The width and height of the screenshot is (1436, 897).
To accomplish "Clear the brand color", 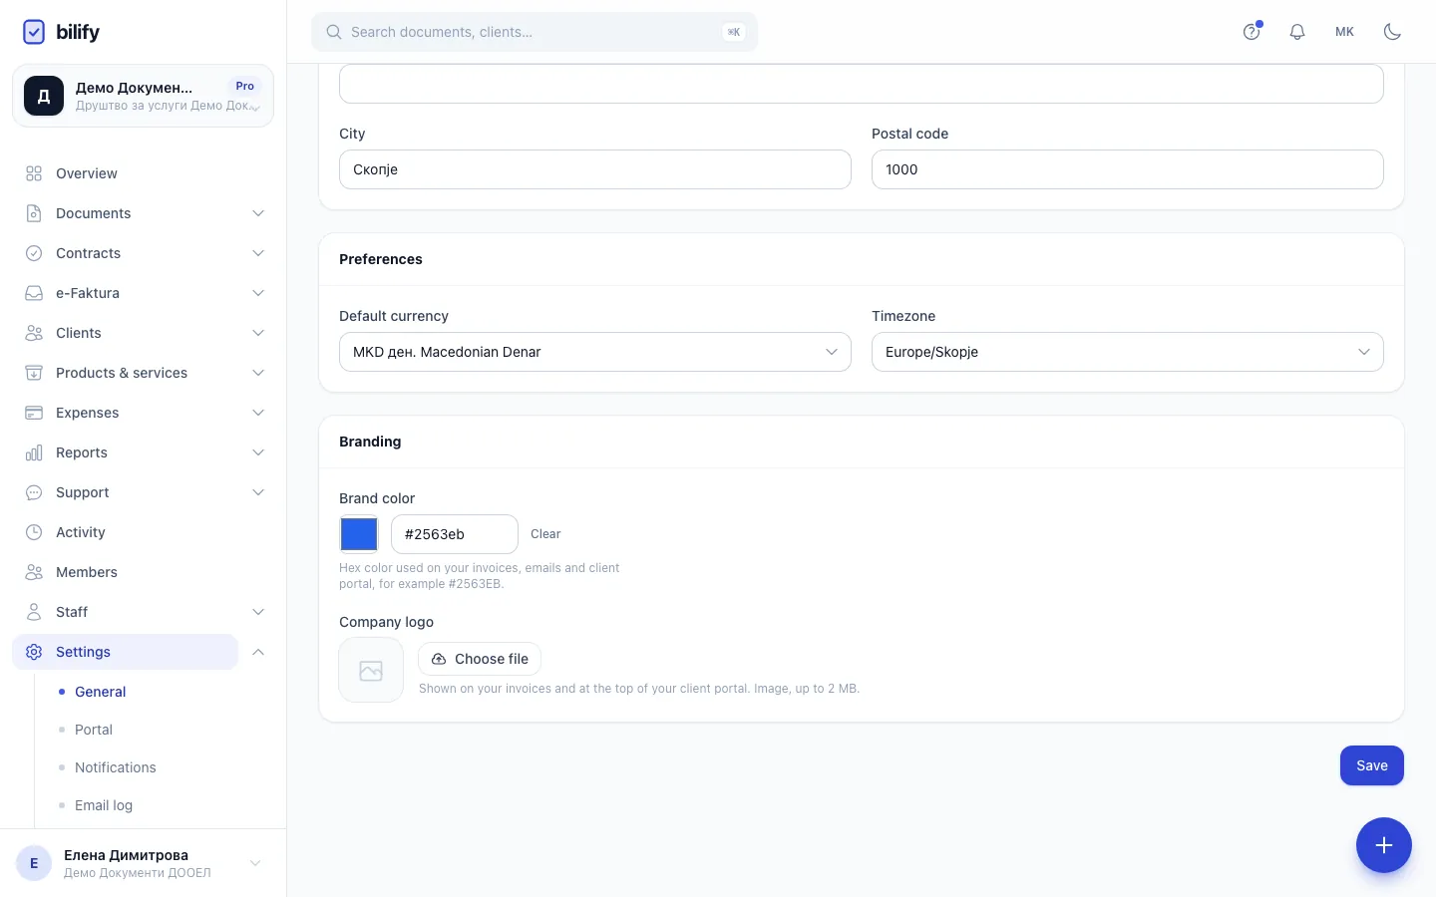I will 545,534.
